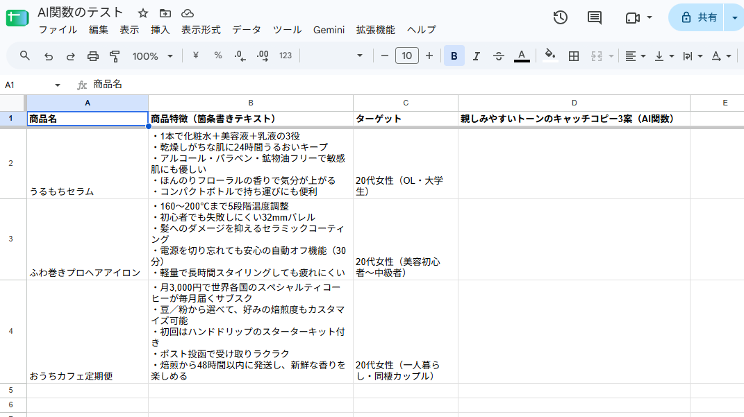The image size is (744, 417).
Task: Open the video call options arrow
Action: pos(650,17)
